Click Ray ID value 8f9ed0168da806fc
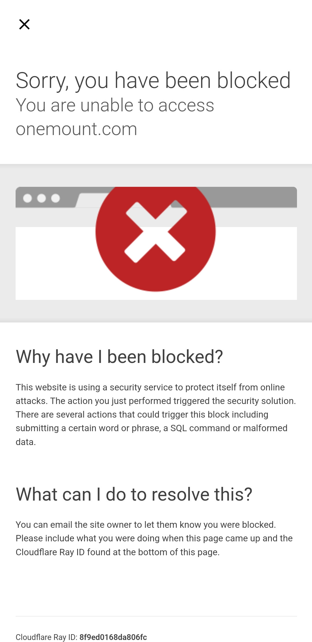The width and height of the screenshot is (312, 642). point(113,637)
